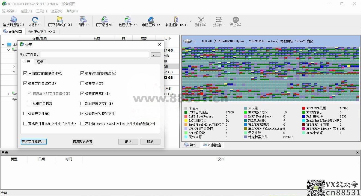Check 完成后打开本地文件夹 option
The image size is (361, 196).
[25, 124]
